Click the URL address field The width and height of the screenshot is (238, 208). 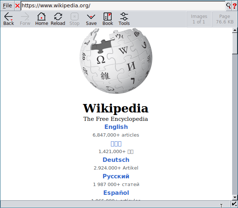pos(123,6)
